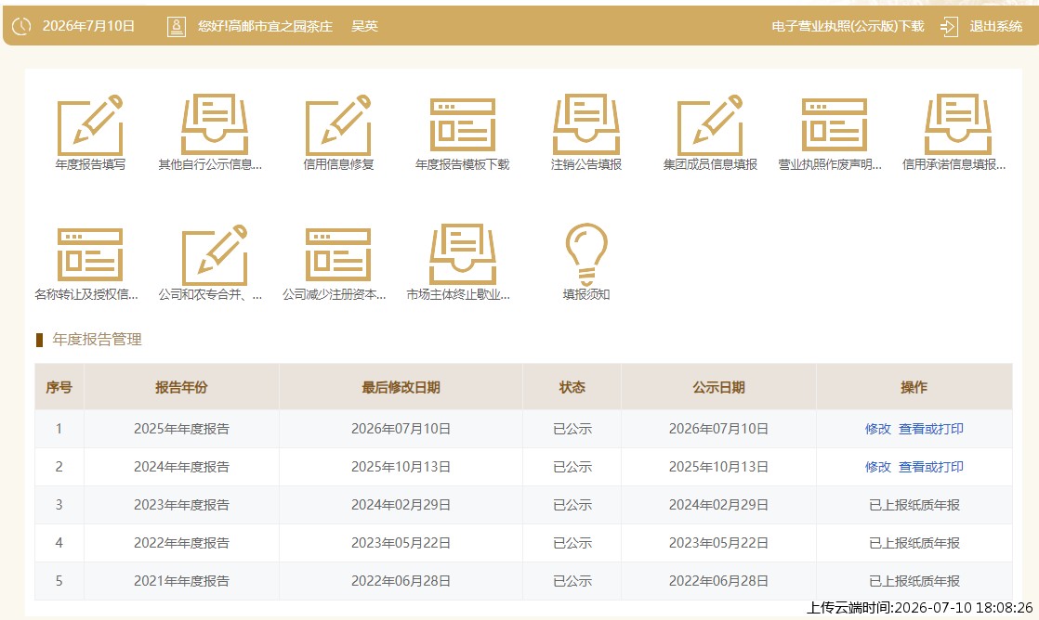Select the 2023年年度报告 cell
Image resolution: width=1039 pixels, height=620 pixels.
[x=181, y=505]
